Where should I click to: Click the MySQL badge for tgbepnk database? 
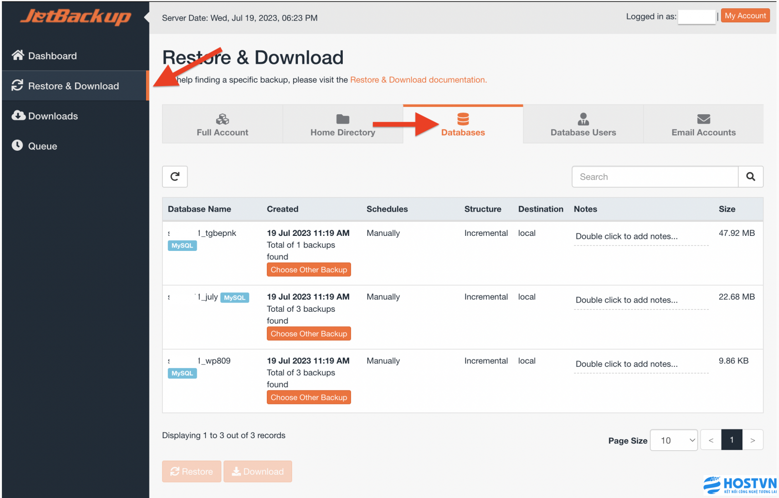182,246
